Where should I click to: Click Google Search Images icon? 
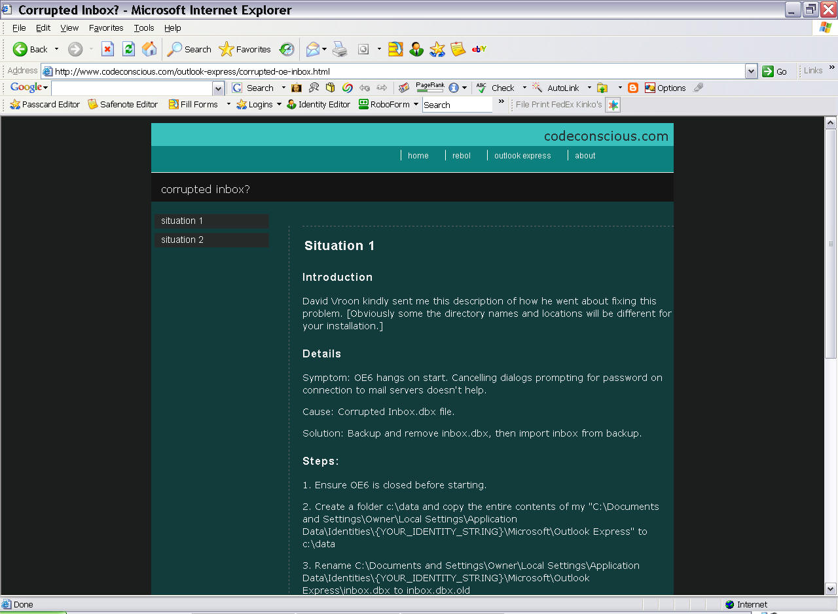click(x=297, y=88)
